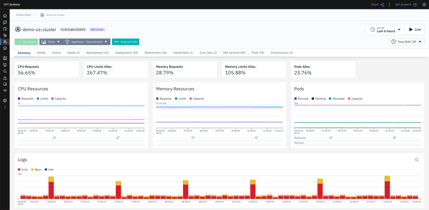The image size is (429, 210).
Task: Open the Applications briefcase sidebar icon
Action: (x=5, y=29)
